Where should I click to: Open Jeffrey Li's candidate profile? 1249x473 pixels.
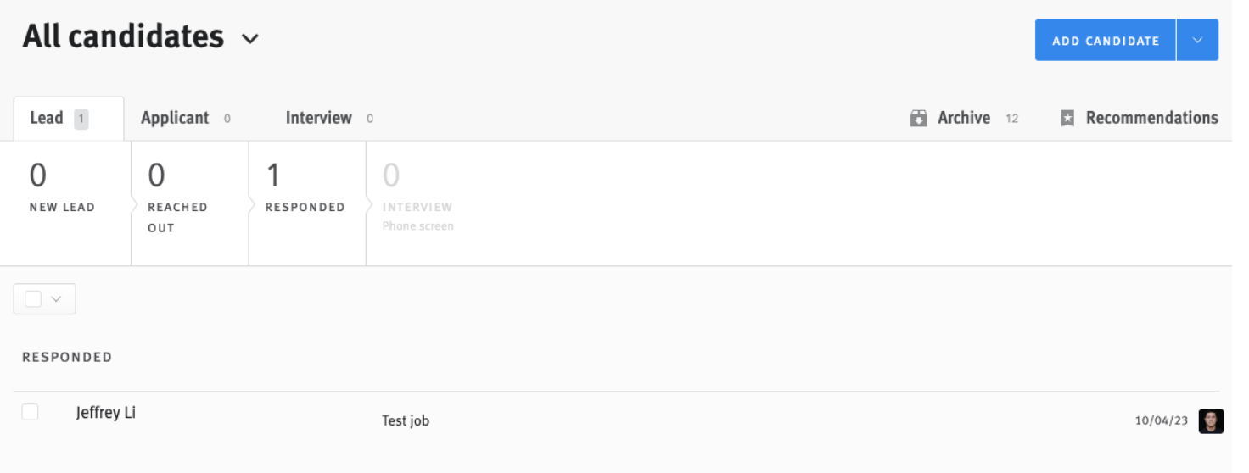pos(106,413)
